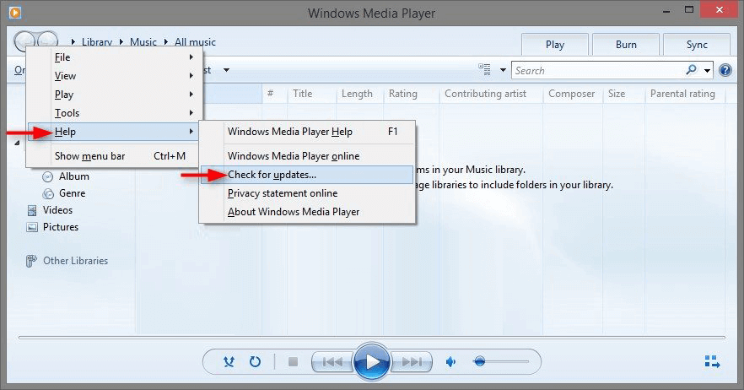The height and width of the screenshot is (390, 744).
Task: Click the Stop playback button
Action: tap(293, 362)
